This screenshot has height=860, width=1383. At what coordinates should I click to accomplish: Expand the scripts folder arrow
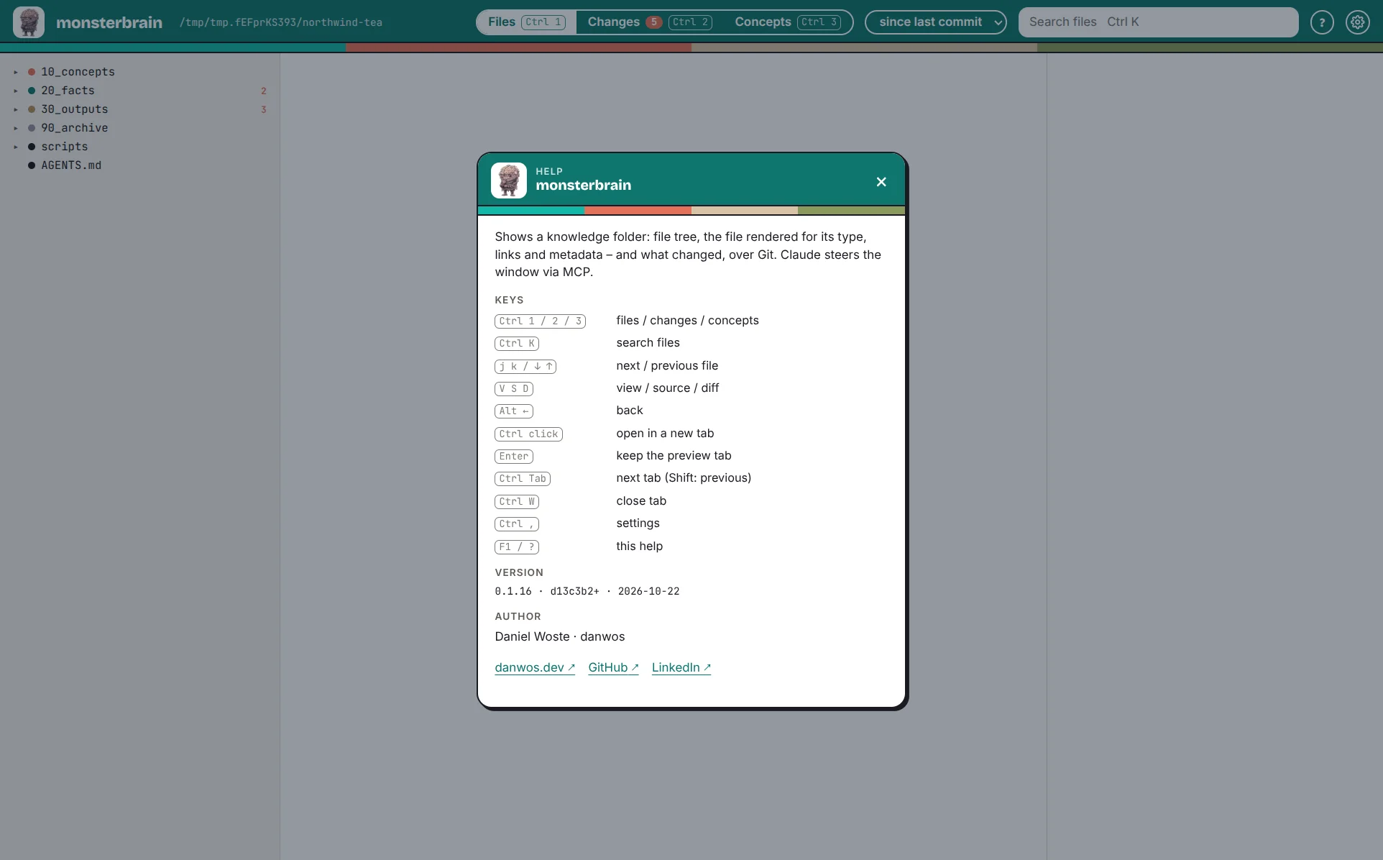point(16,147)
